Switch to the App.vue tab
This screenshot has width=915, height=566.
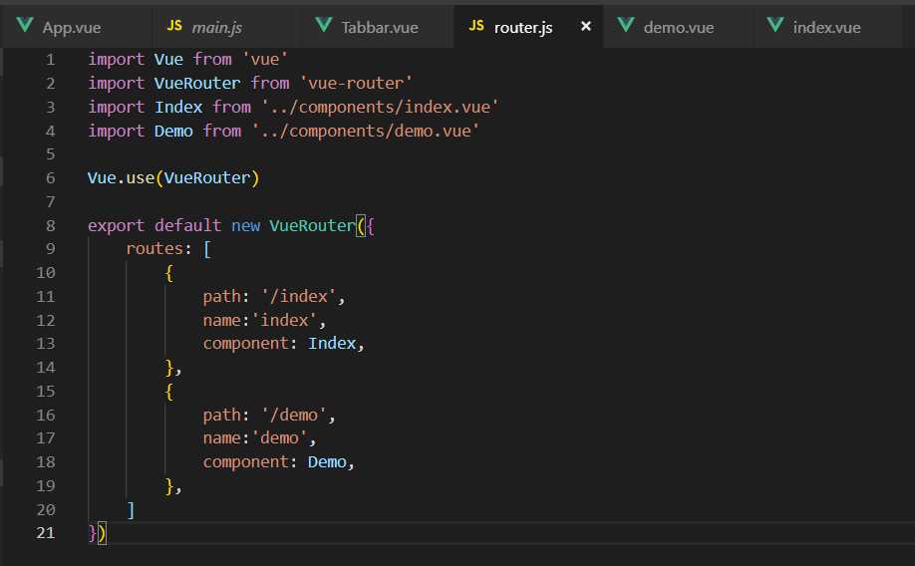76,27
